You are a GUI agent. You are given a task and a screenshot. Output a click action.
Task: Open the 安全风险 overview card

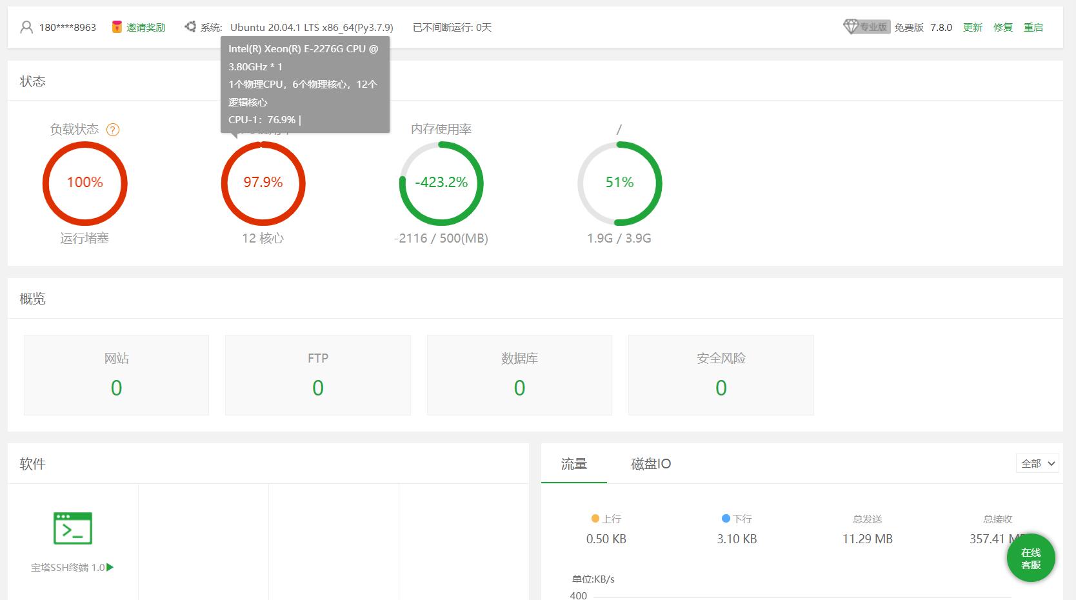pos(721,375)
